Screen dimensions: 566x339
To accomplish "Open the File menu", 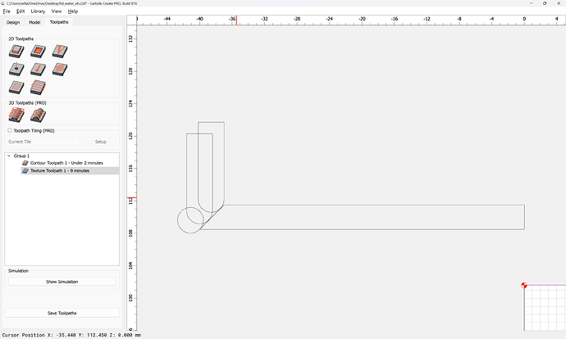I will click(7, 11).
